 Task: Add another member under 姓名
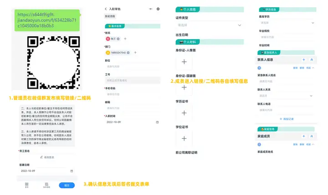[125, 39]
